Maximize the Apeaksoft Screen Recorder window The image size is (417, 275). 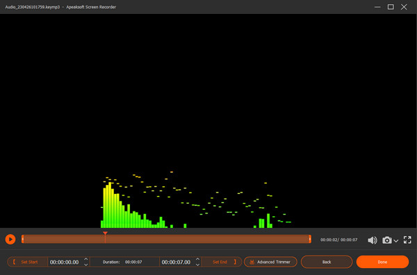click(391, 7)
